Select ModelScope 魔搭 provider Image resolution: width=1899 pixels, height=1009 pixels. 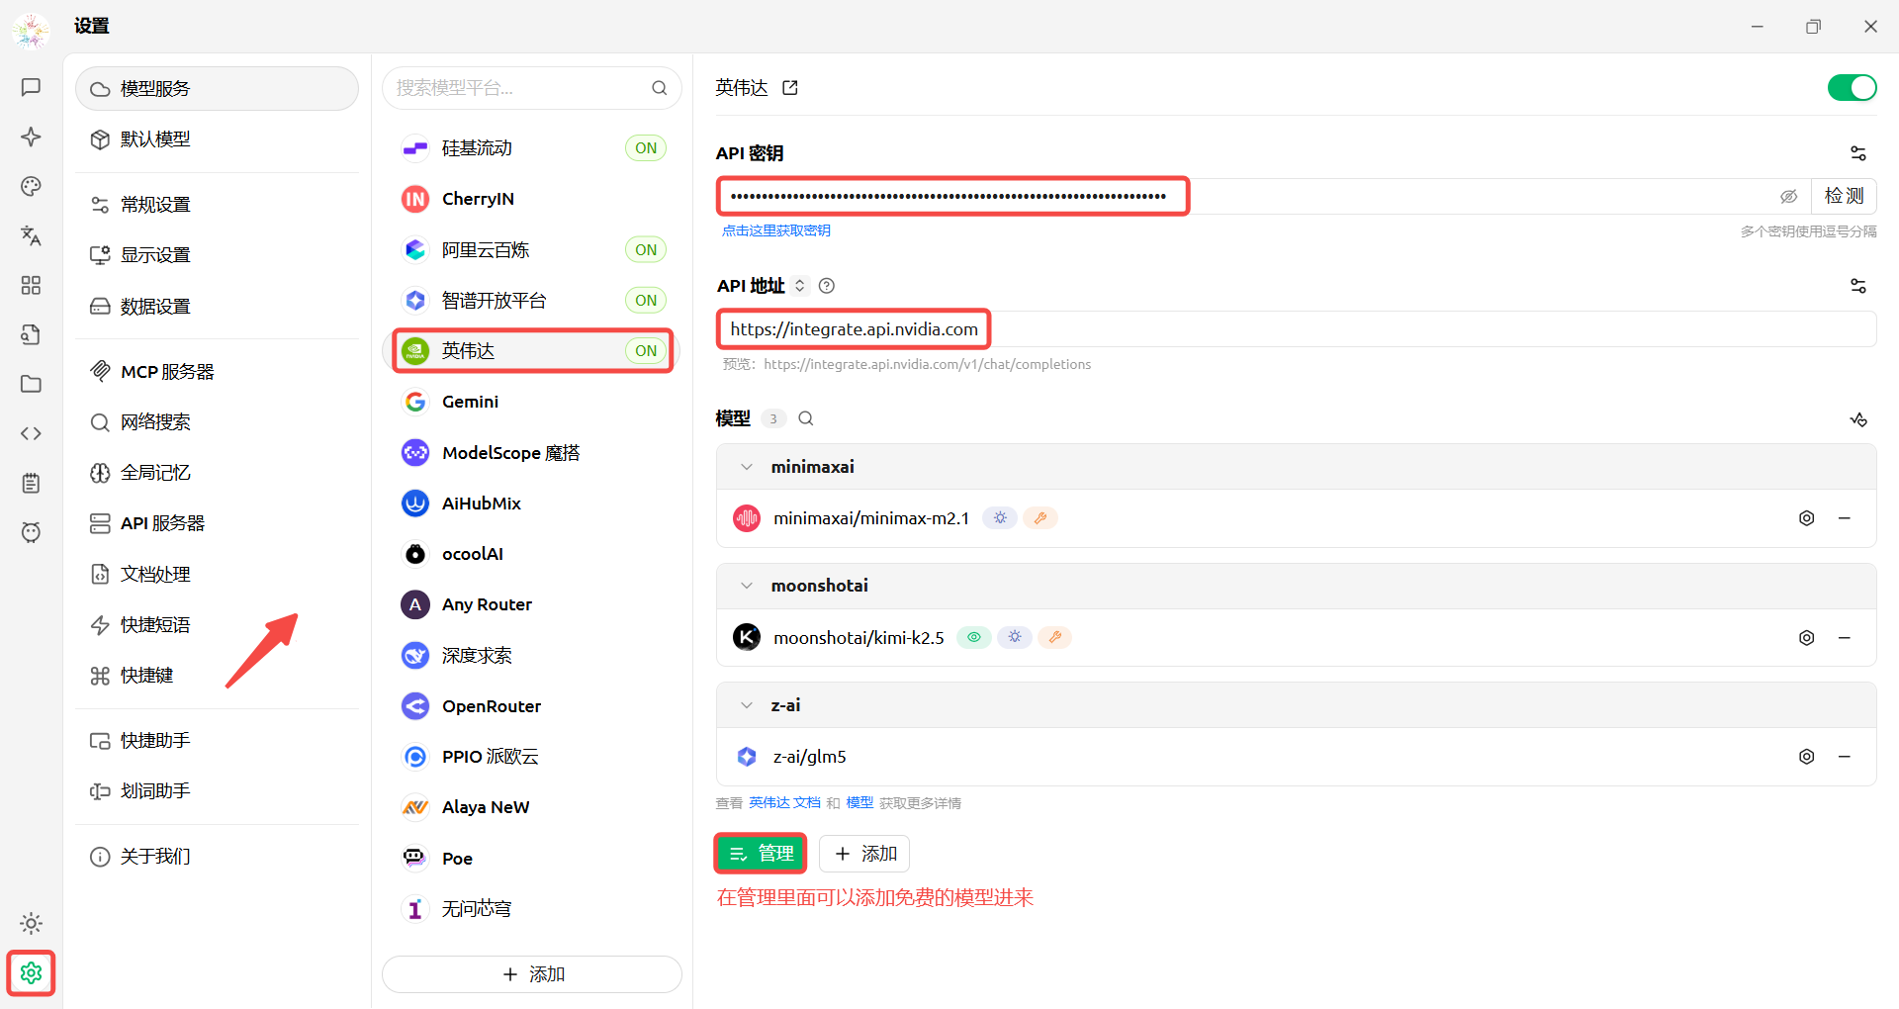[x=532, y=453]
